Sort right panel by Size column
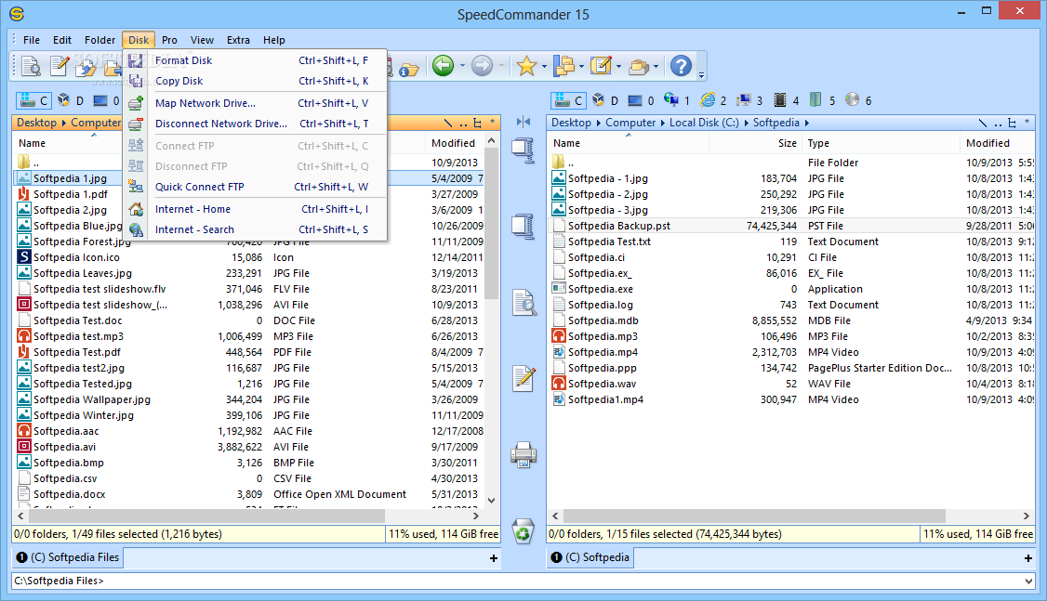1047x601 pixels. (754, 143)
